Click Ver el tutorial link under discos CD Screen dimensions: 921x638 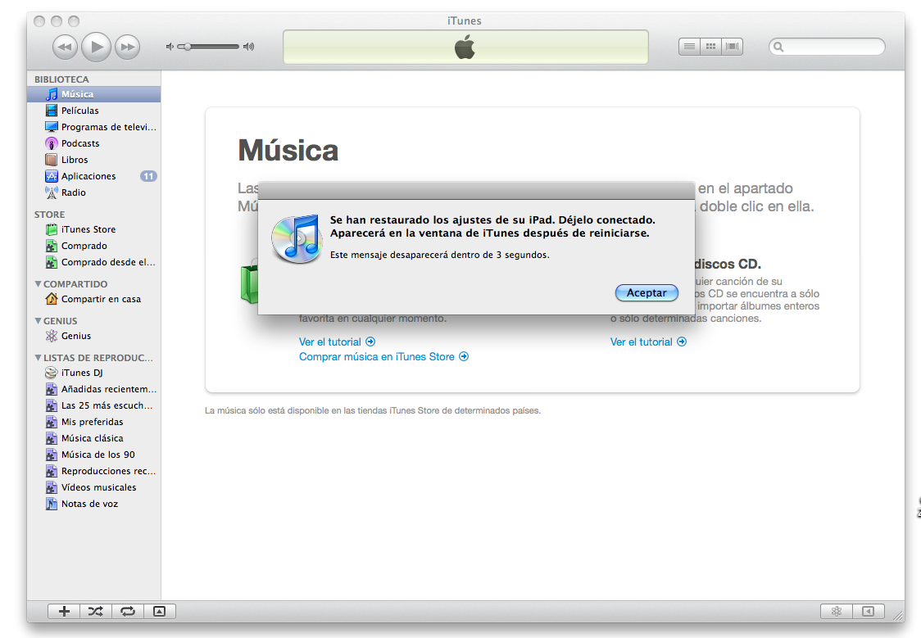tap(648, 342)
